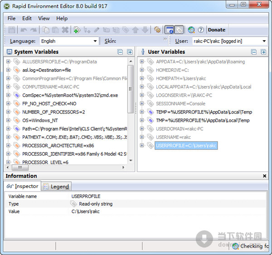Toggle the Information panel toolbar button
Image resolution: width=272 pixels, height=255 pixels.
[x=169, y=30]
